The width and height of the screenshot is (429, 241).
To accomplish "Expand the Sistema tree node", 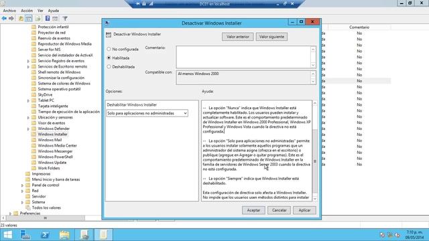I will [x=22, y=202].
